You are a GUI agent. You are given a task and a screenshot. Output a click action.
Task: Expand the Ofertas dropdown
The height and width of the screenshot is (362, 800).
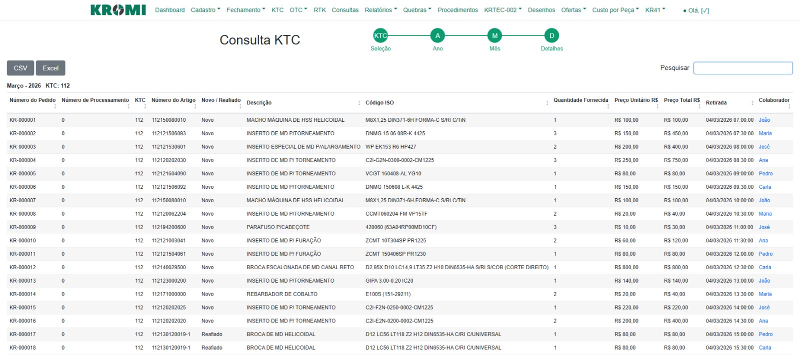point(573,10)
